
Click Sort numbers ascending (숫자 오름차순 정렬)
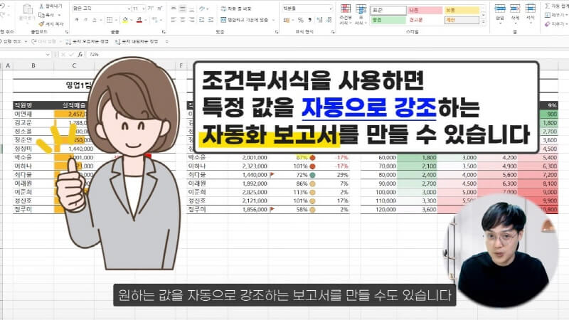point(87,42)
